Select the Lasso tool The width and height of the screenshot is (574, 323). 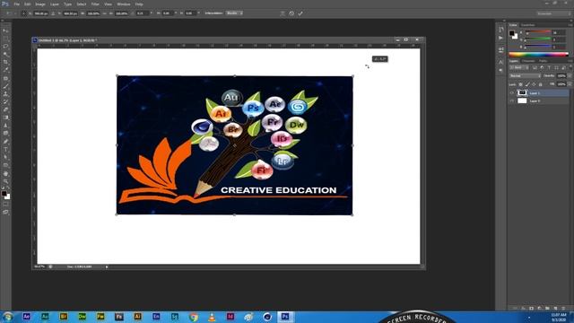5,47
